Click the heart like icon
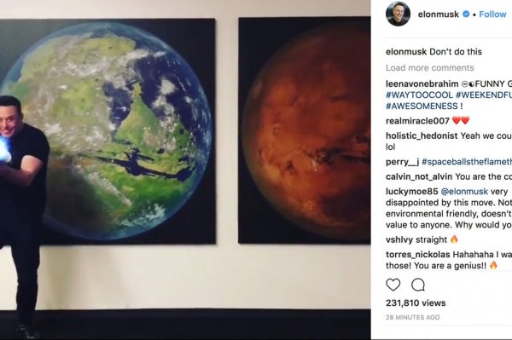The height and width of the screenshot is (340, 512). pyautogui.click(x=393, y=285)
